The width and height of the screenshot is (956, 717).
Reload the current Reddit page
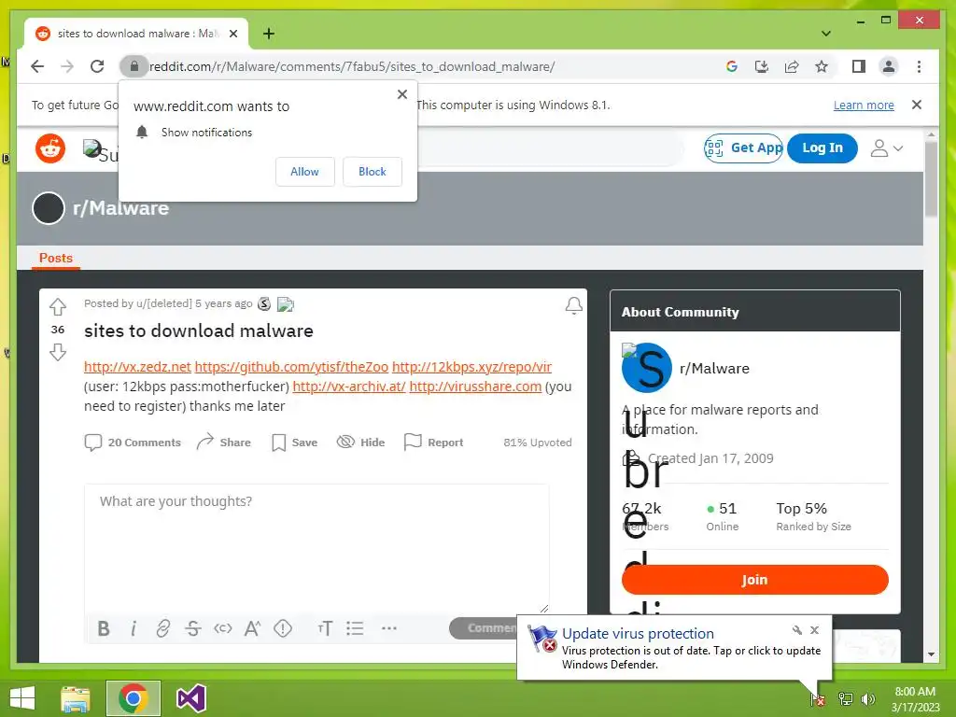97,66
